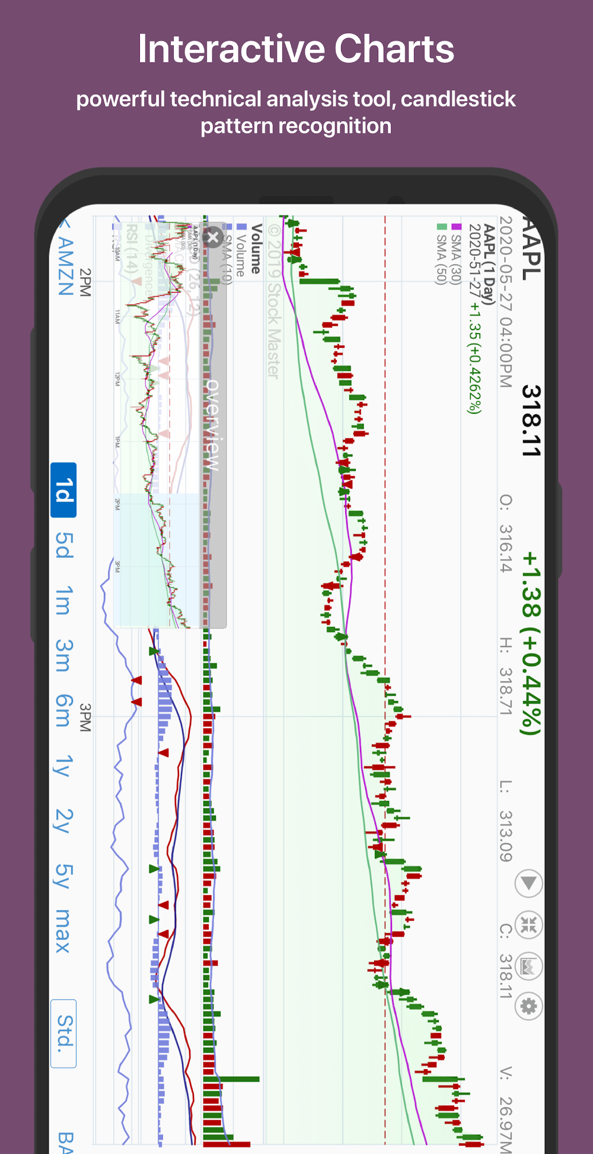
Task: Switch to 5d time range
Action: pos(63,545)
